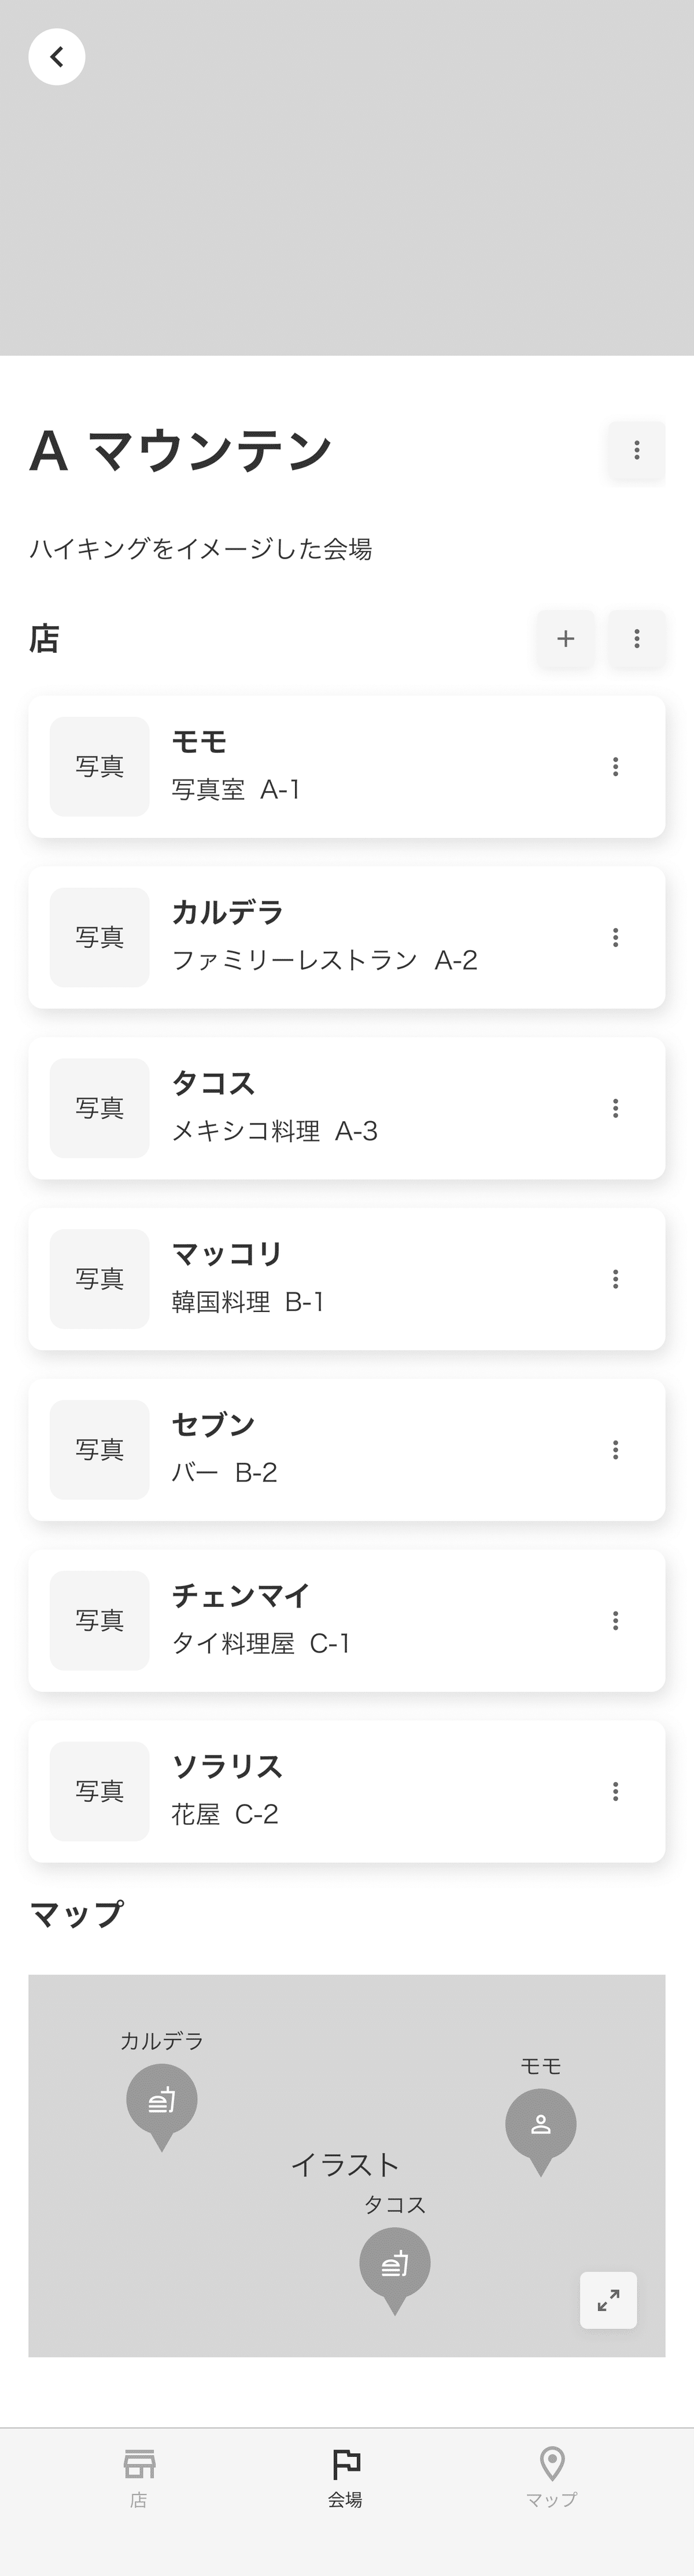
Task: Tap the back arrow button
Action: [x=57, y=57]
